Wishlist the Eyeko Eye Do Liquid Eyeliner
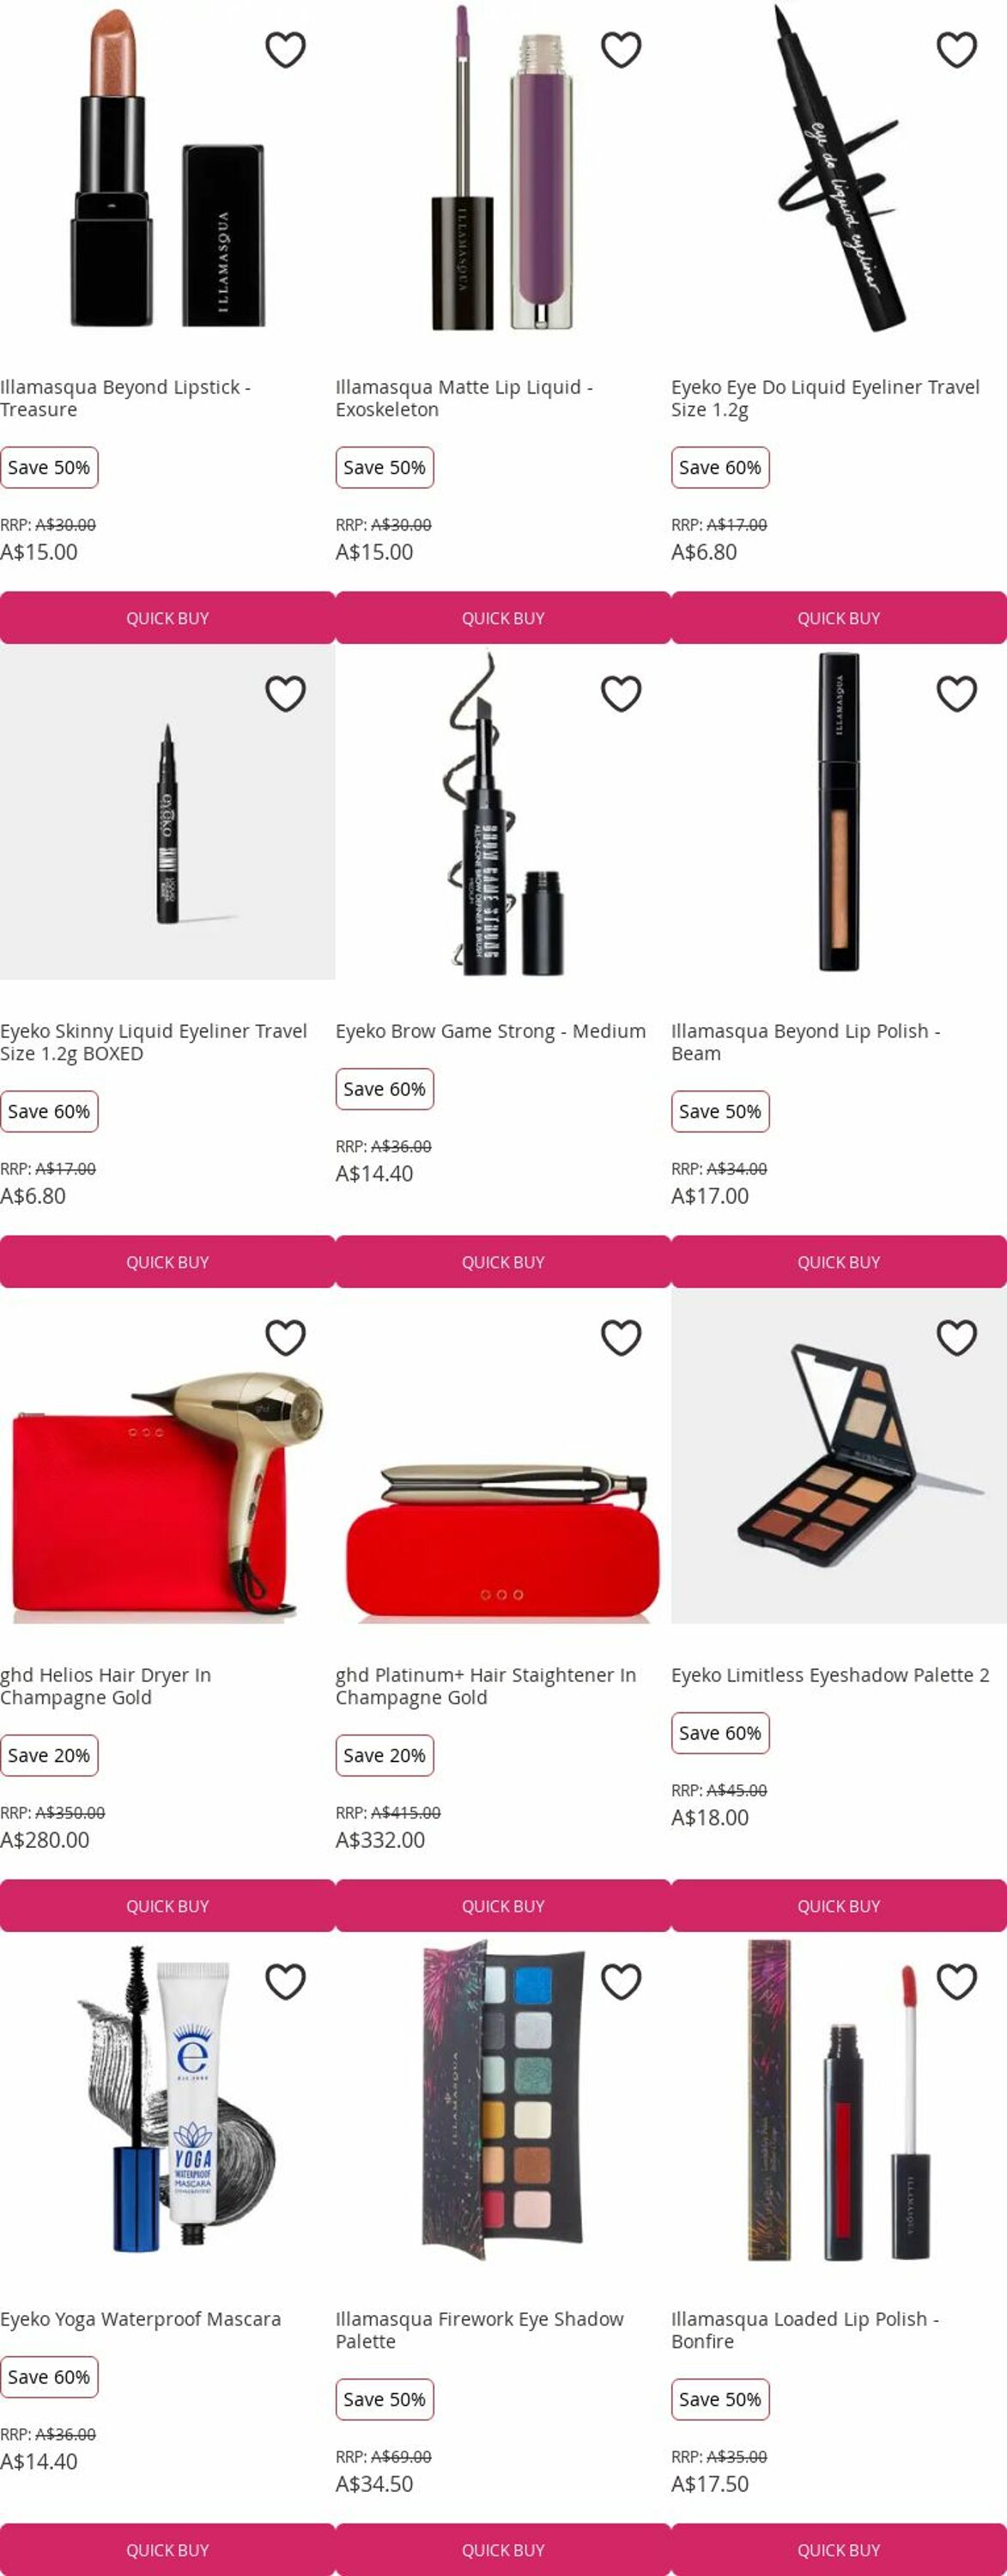The width and height of the screenshot is (1007, 2576). 957,50
